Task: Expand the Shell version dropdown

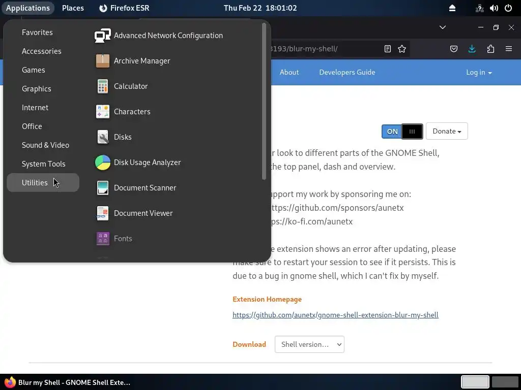Action: tap(309, 344)
